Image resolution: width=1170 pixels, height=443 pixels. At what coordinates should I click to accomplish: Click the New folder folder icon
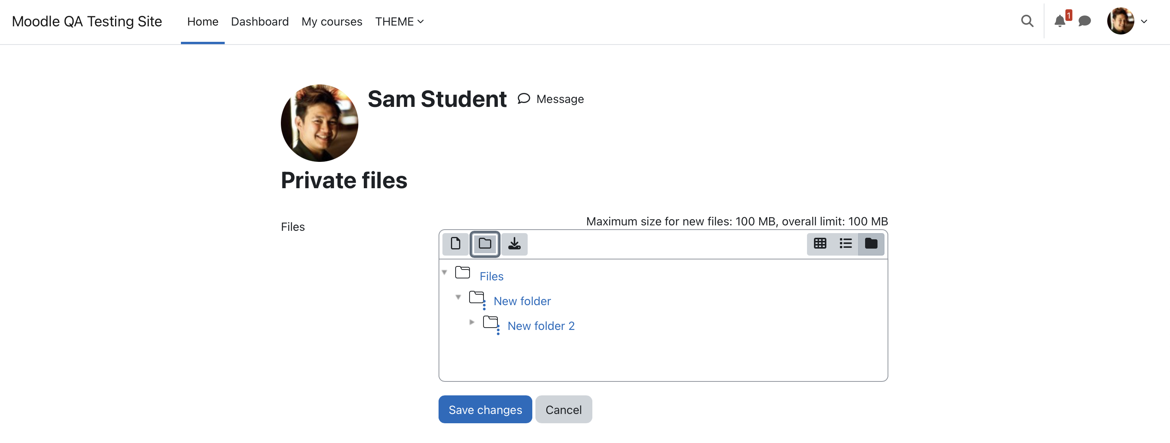pos(476,297)
